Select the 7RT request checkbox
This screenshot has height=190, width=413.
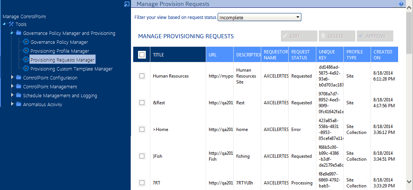click(142, 183)
